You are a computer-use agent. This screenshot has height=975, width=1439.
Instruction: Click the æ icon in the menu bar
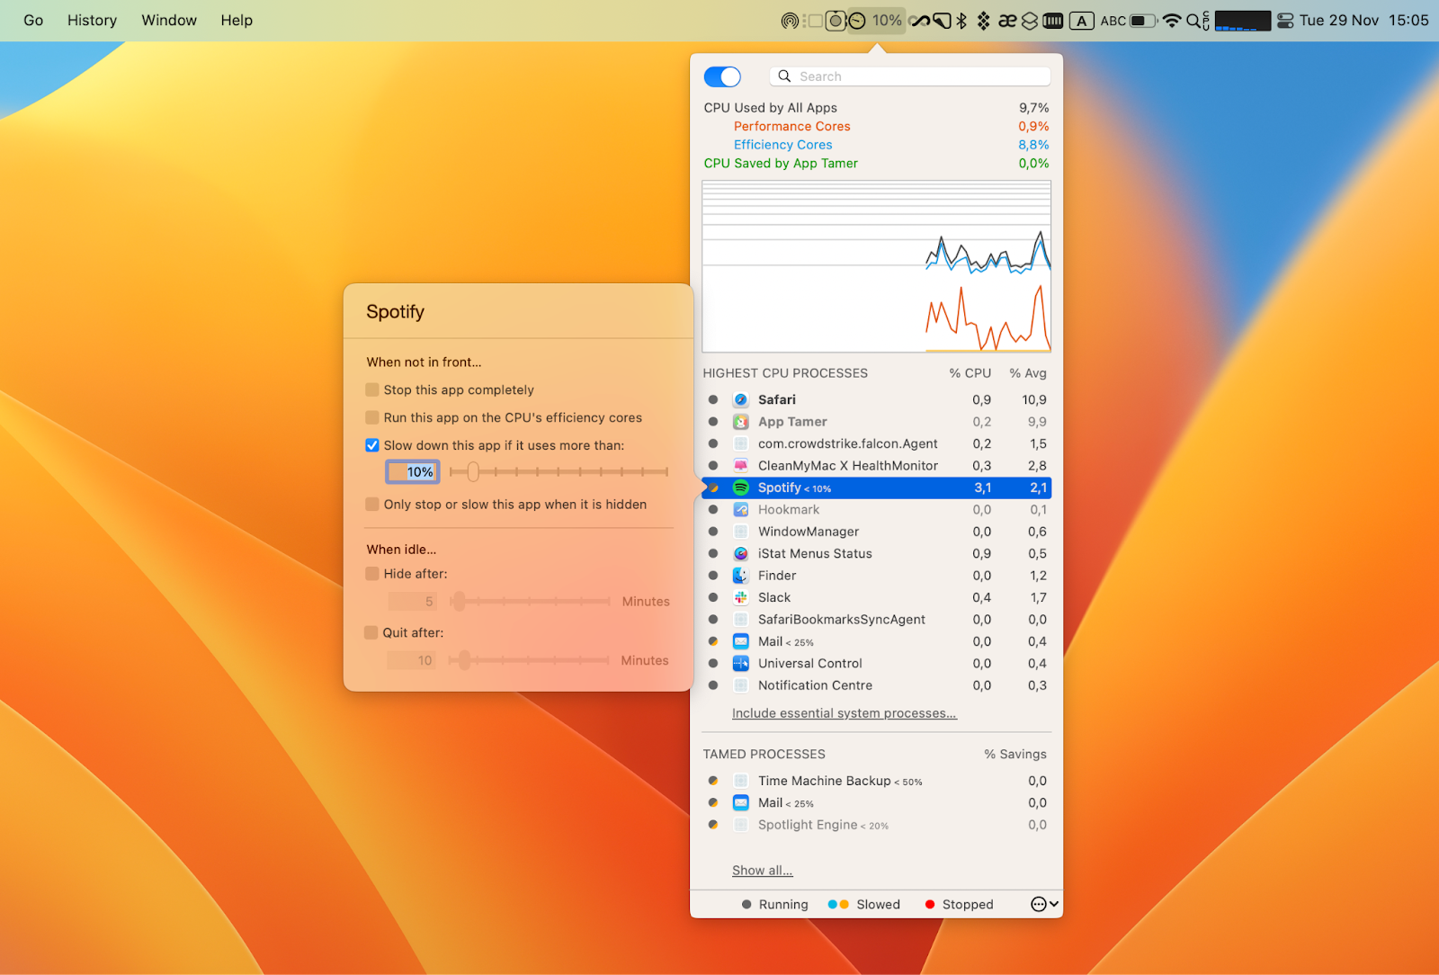tap(1007, 21)
